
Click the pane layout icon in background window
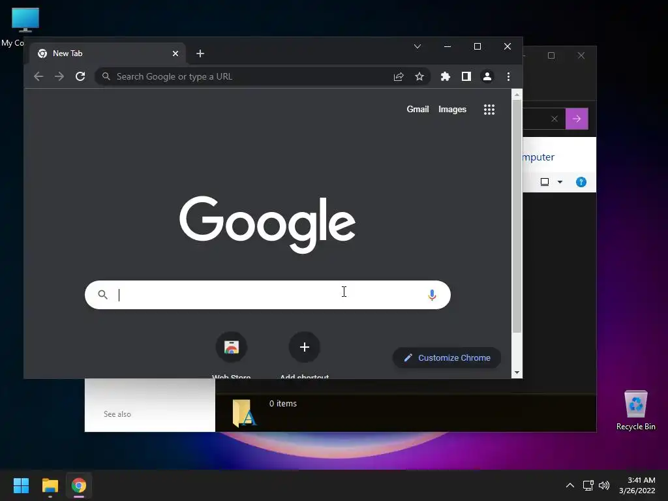click(x=545, y=183)
